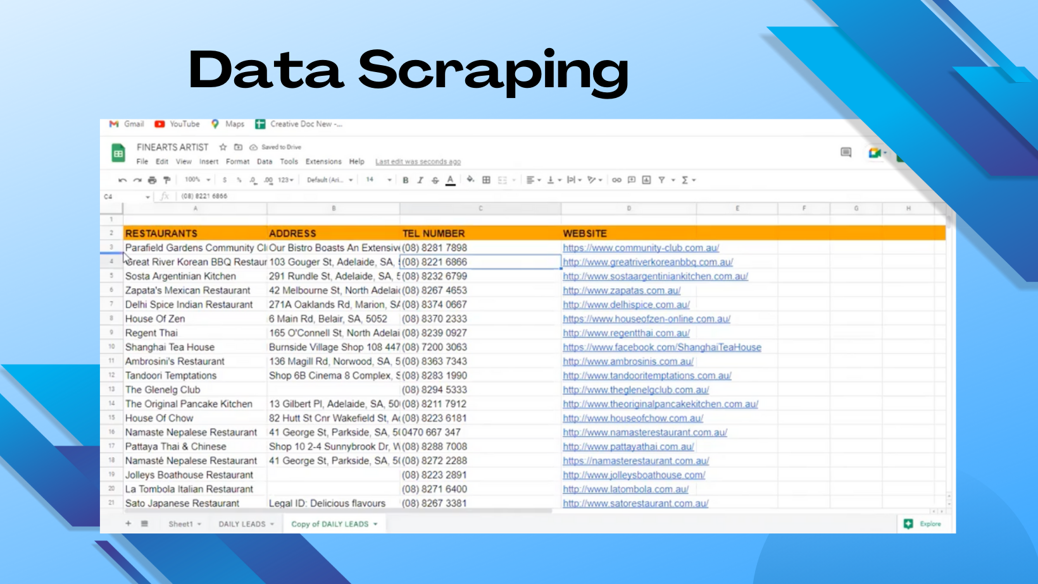1038x584 pixels.
Task: Insert a comment from the toolbar
Action: click(x=632, y=180)
